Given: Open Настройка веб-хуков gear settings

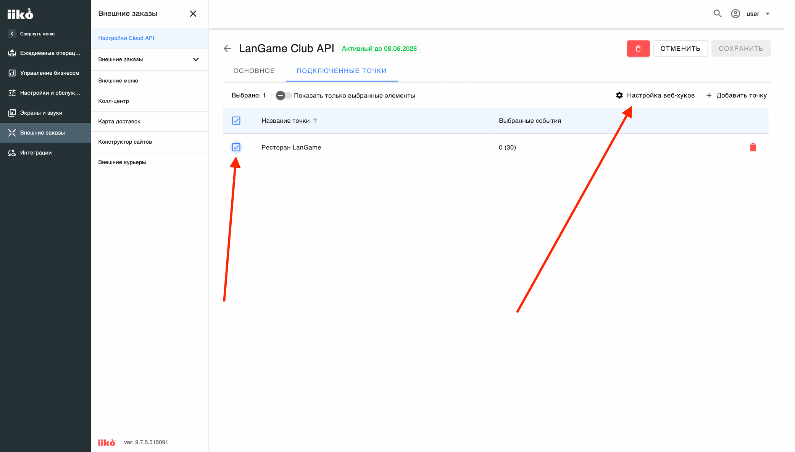Looking at the screenshot, I should point(655,95).
